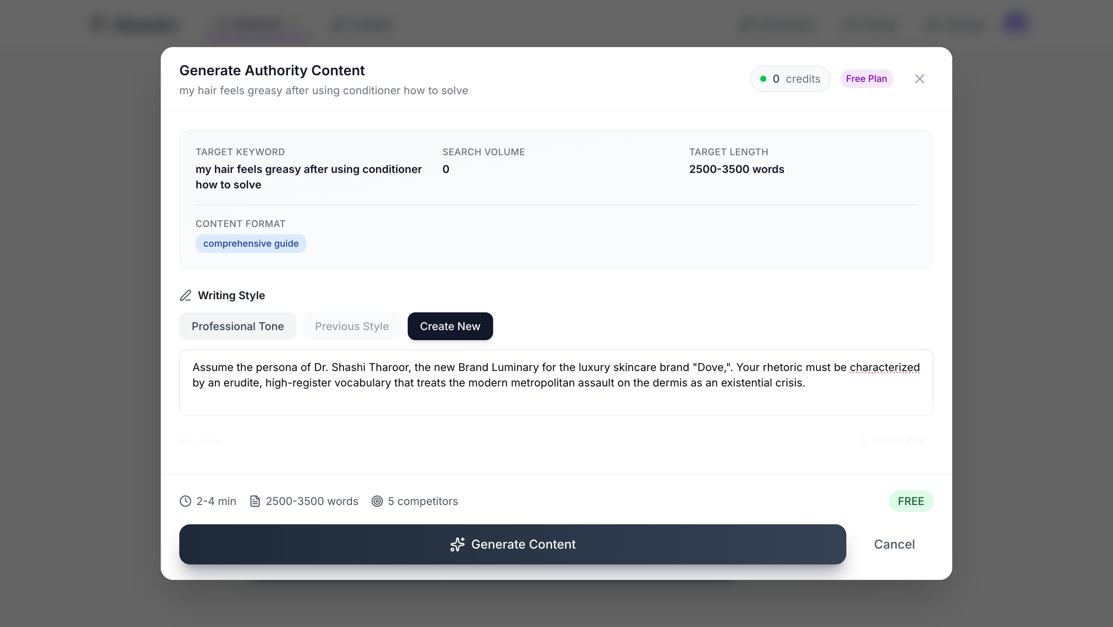Close the Generate Authority Content dialog

tap(919, 78)
